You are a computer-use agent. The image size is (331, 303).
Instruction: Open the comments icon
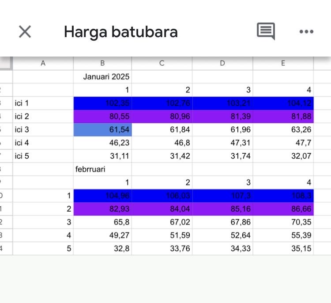(x=266, y=31)
